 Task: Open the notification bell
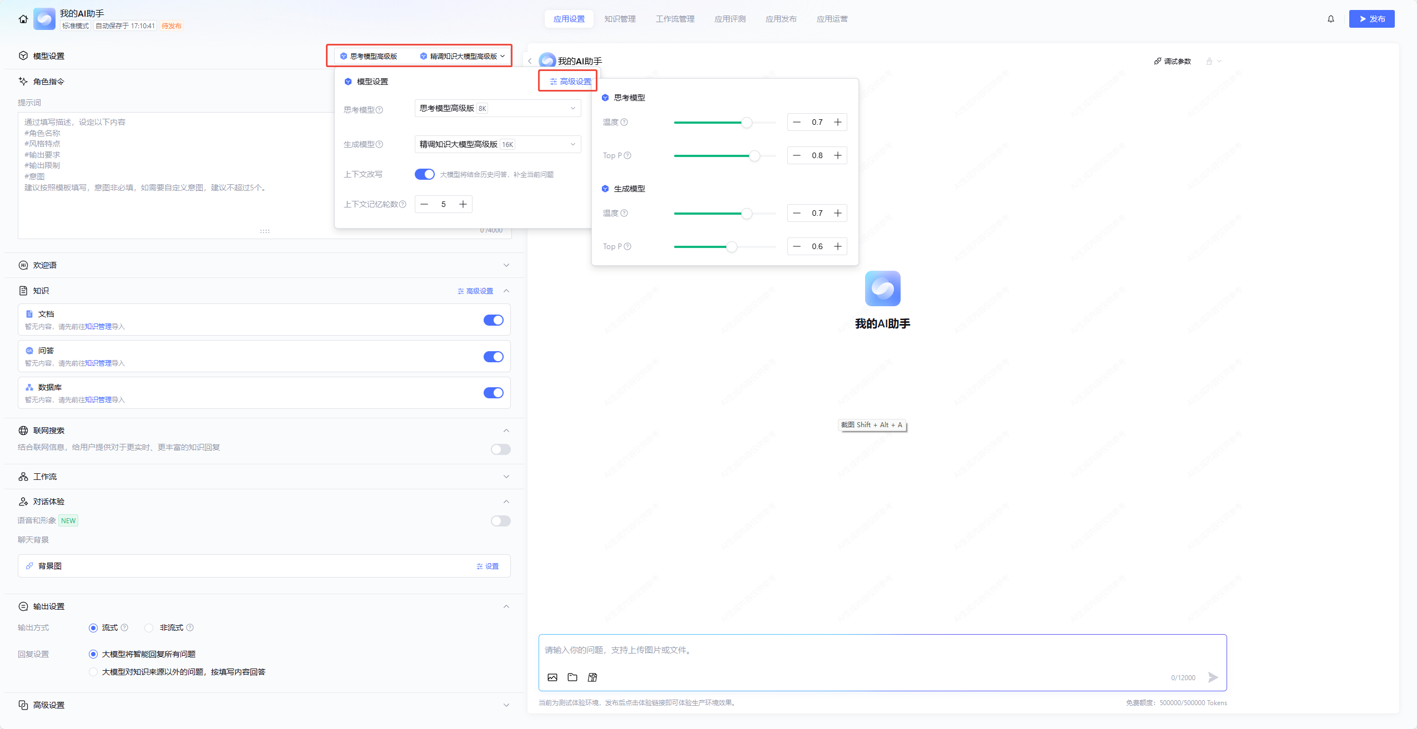tap(1330, 19)
